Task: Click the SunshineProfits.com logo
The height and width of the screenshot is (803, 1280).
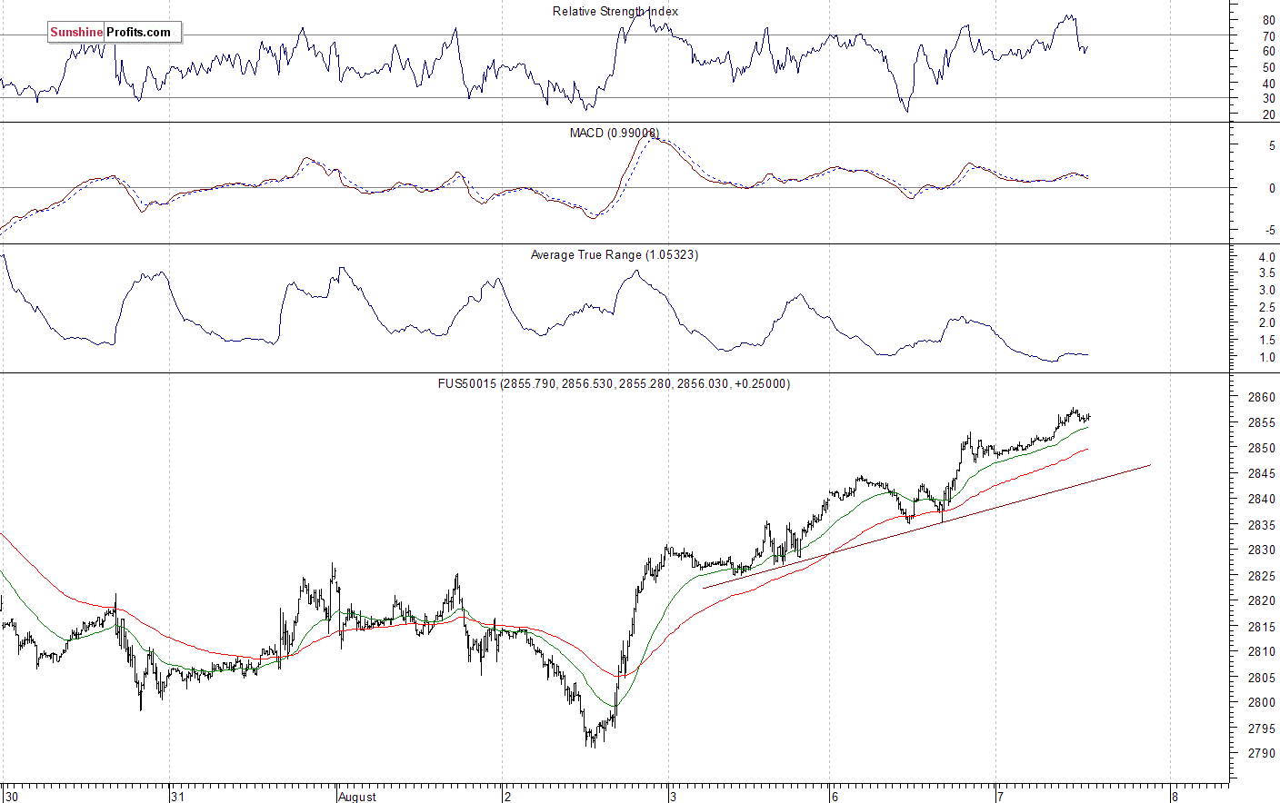Action: point(115,32)
